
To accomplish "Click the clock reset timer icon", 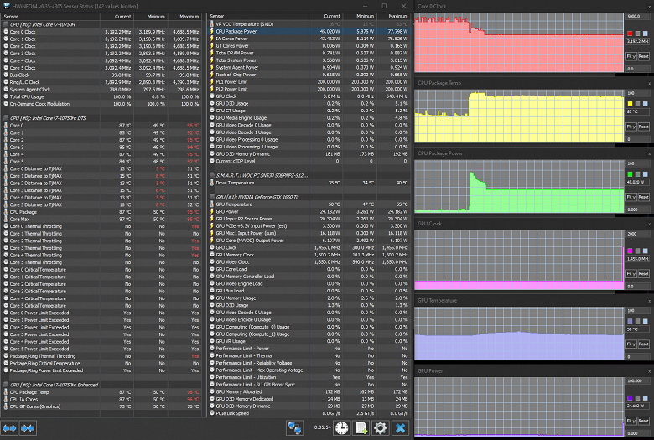I will pos(341,428).
